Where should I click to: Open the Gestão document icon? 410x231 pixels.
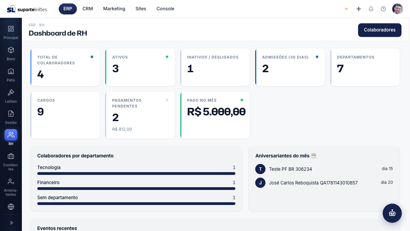pyautogui.click(x=11, y=114)
